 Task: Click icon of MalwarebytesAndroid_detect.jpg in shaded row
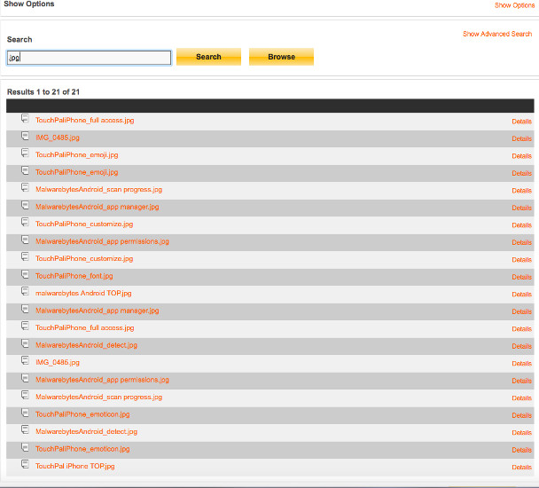[25, 343]
